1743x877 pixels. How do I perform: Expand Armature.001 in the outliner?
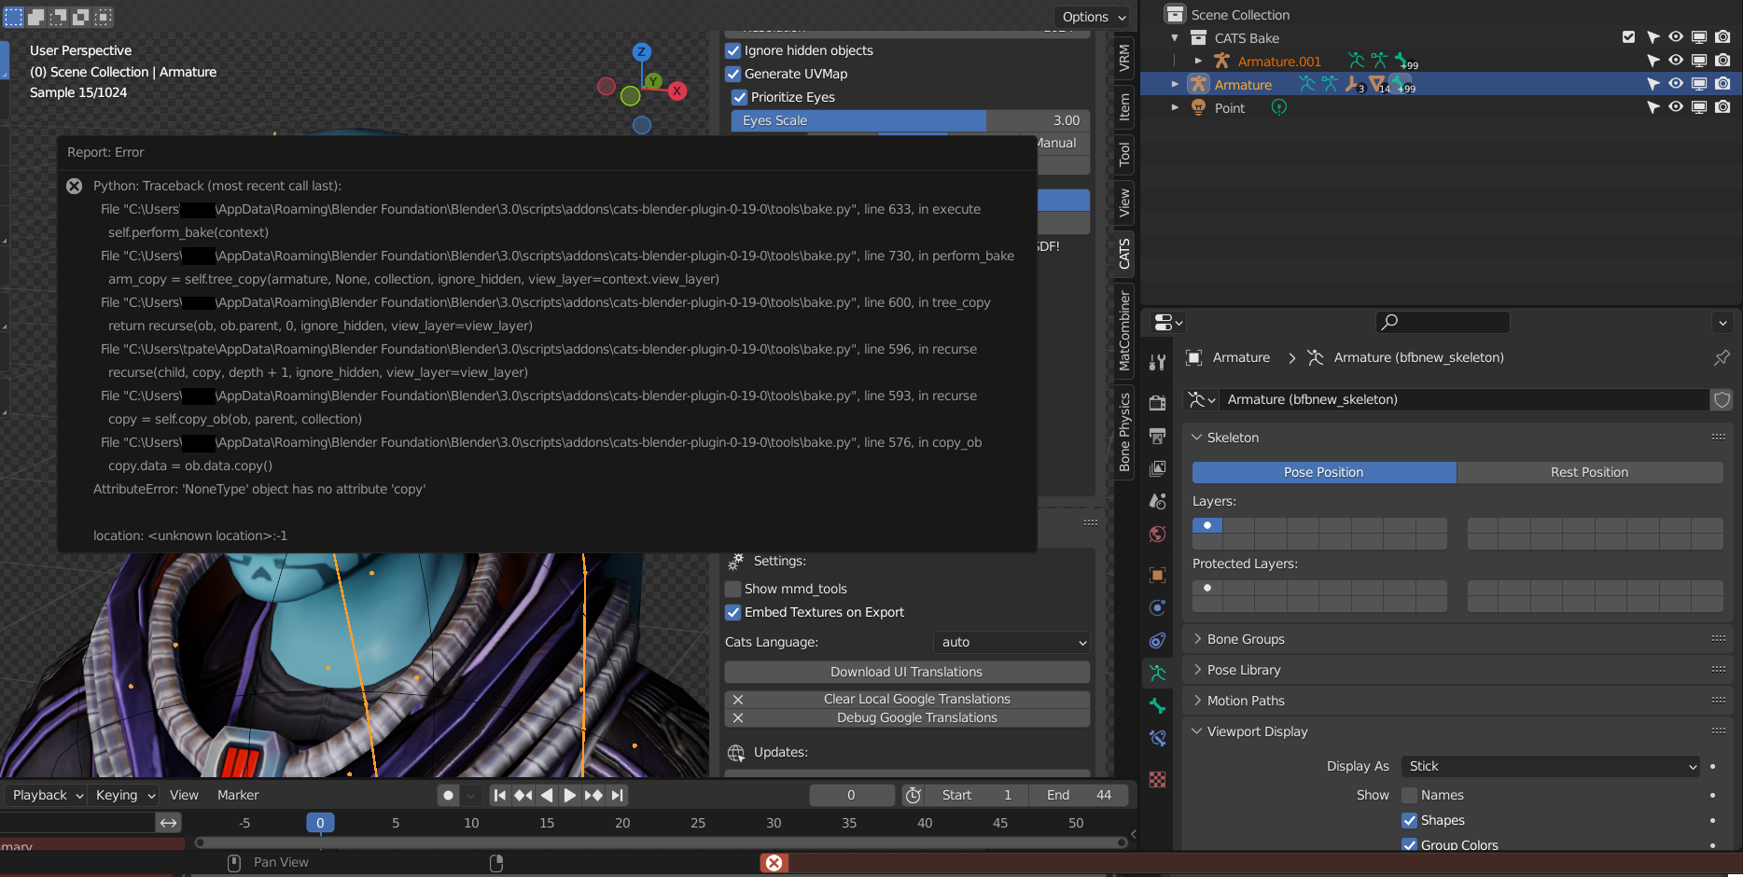click(1198, 62)
